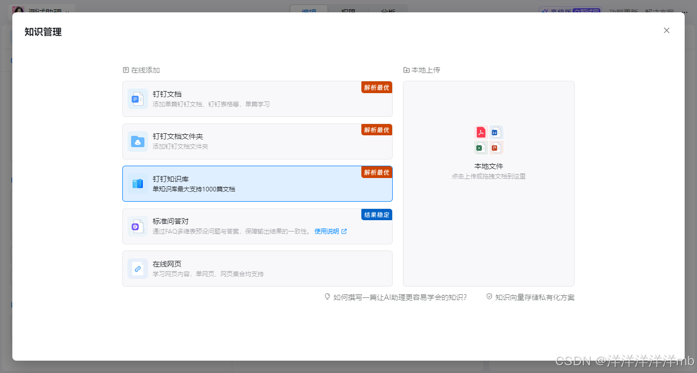Click the 钉钉知识库 book icon
The height and width of the screenshot is (373, 697).
coord(138,184)
